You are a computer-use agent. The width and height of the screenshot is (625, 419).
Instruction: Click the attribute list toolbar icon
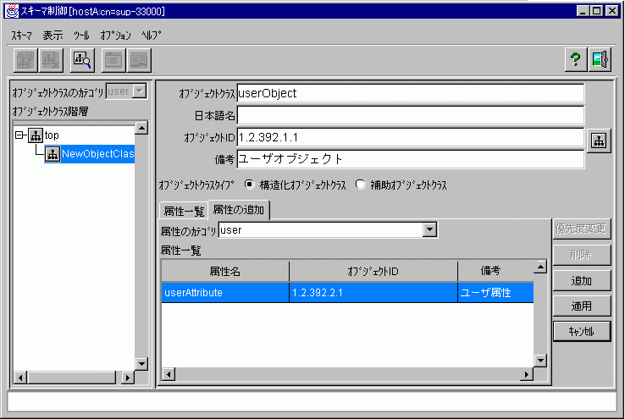(113, 61)
